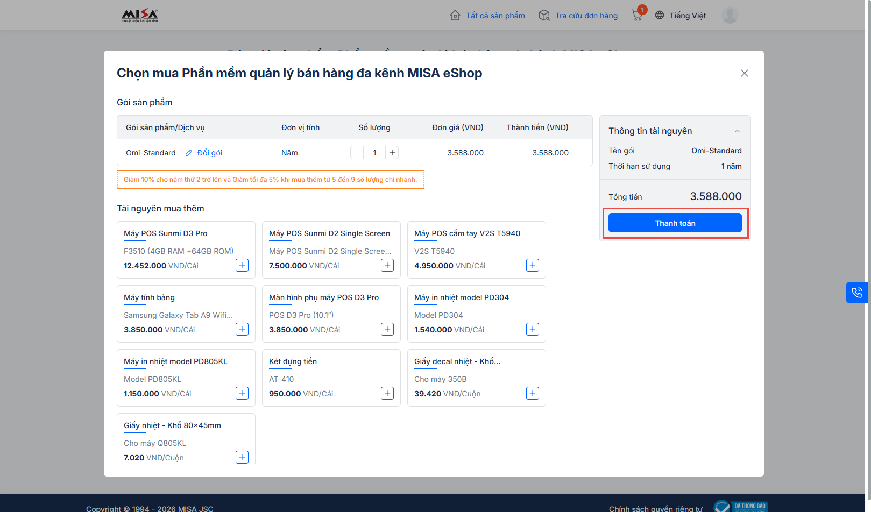The height and width of the screenshot is (512, 871).
Task: Add Giấy decal nhiệt for máy 350B
Action: pos(533,393)
